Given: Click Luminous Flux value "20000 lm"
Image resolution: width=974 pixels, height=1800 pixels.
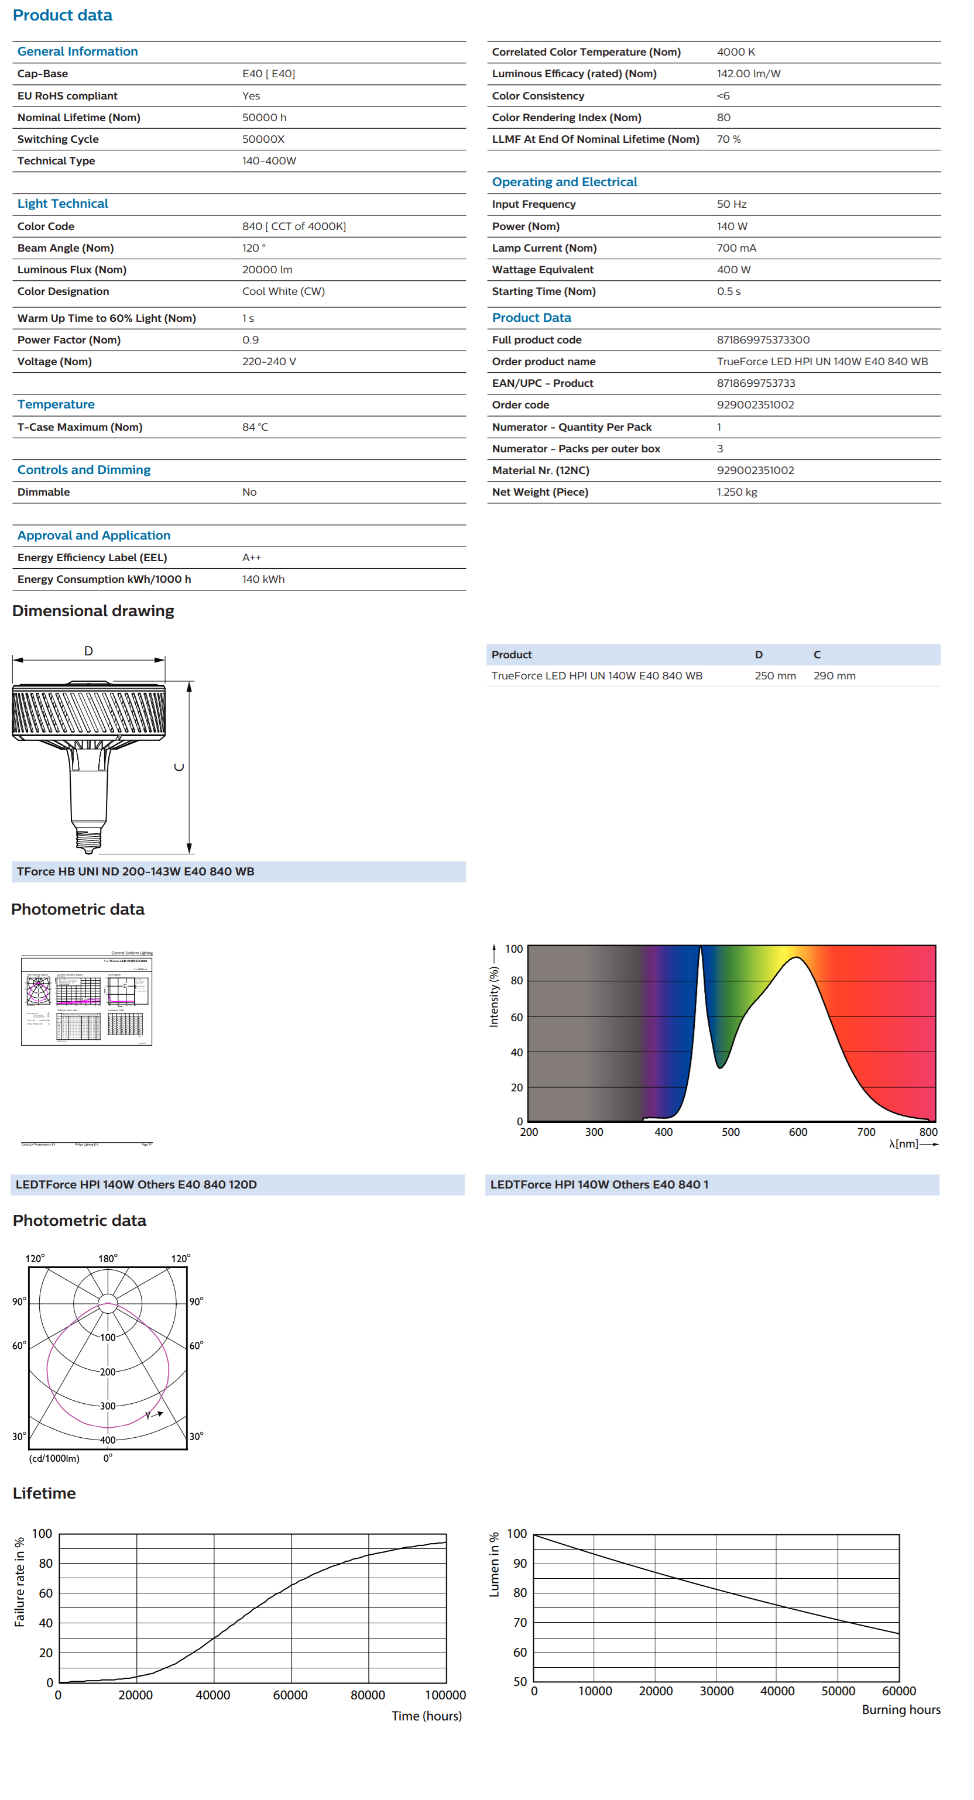Looking at the screenshot, I should (x=267, y=270).
